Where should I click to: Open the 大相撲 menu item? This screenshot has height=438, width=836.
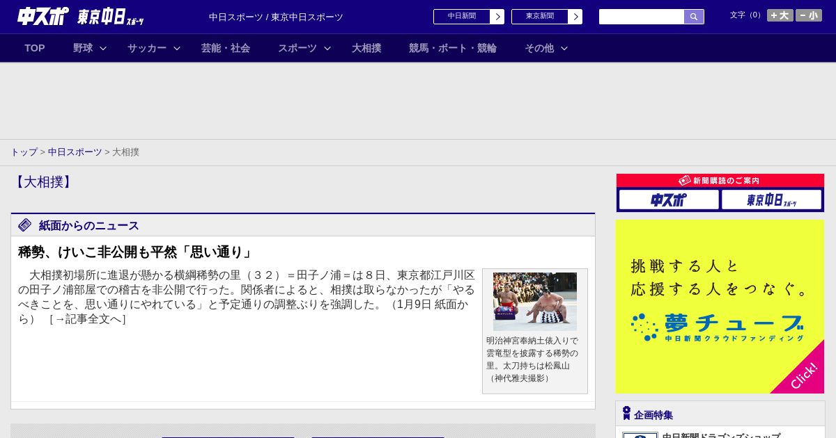(366, 48)
